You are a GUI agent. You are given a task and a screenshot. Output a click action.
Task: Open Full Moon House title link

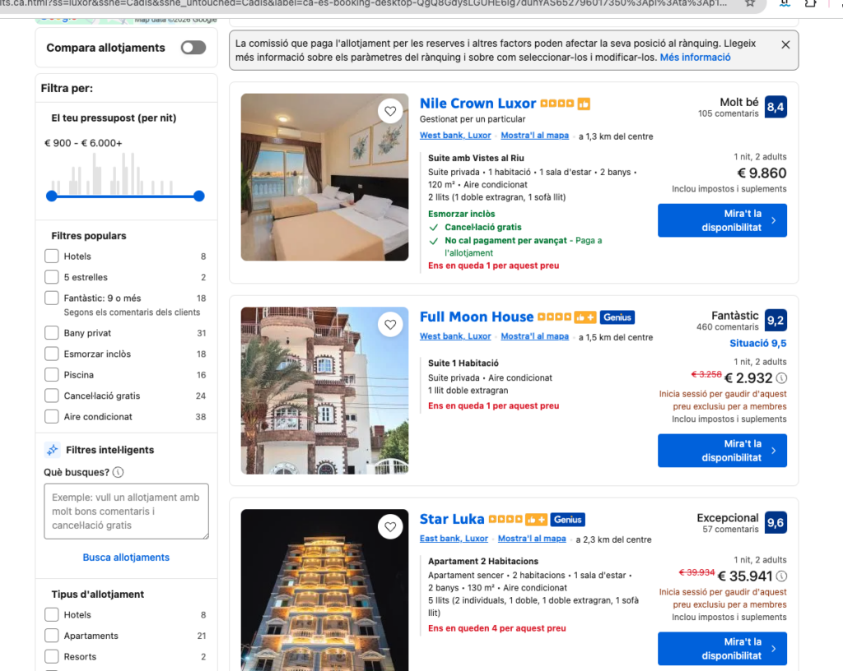(x=477, y=317)
